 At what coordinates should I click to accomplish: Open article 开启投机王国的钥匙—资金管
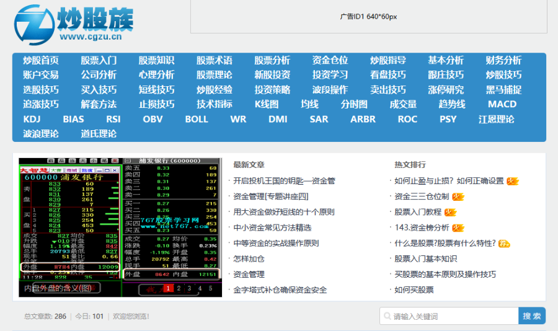[x=284, y=181]
